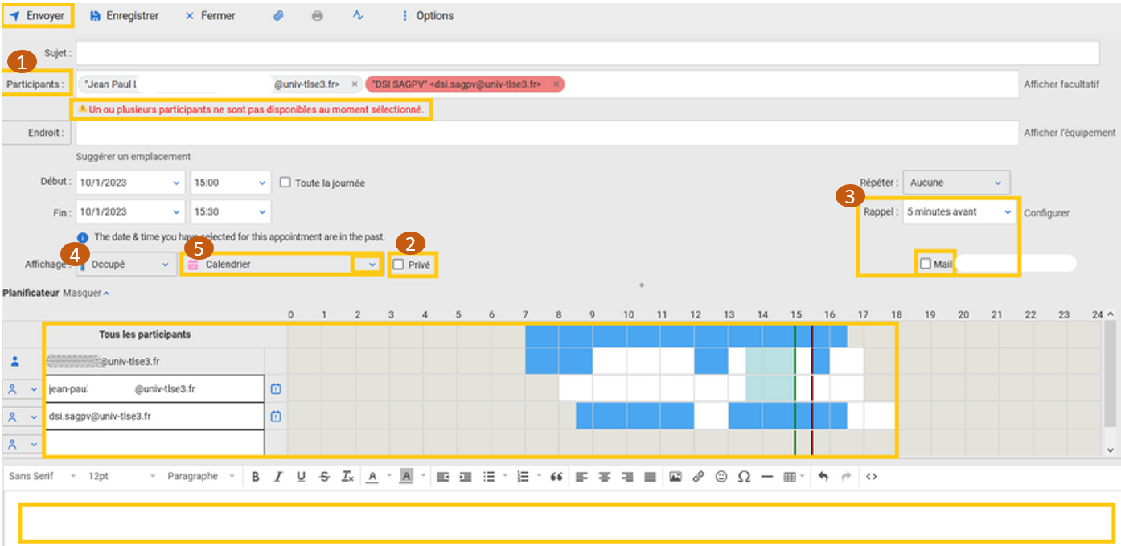Click the printer icon in top toolbar
This screenshot has height=546, width=1121.
point(318,16)
